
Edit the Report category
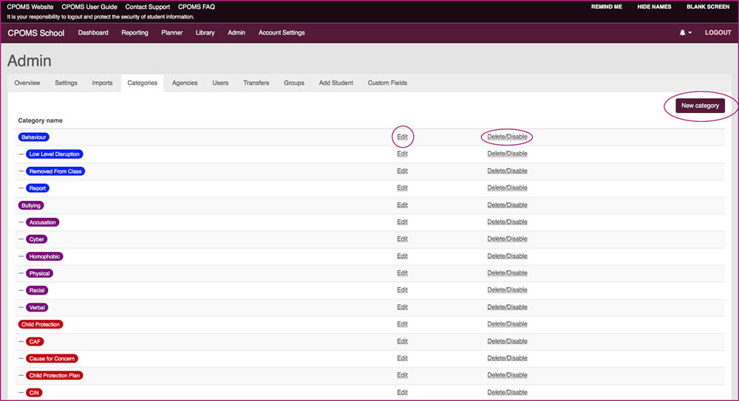click(402, 188)
